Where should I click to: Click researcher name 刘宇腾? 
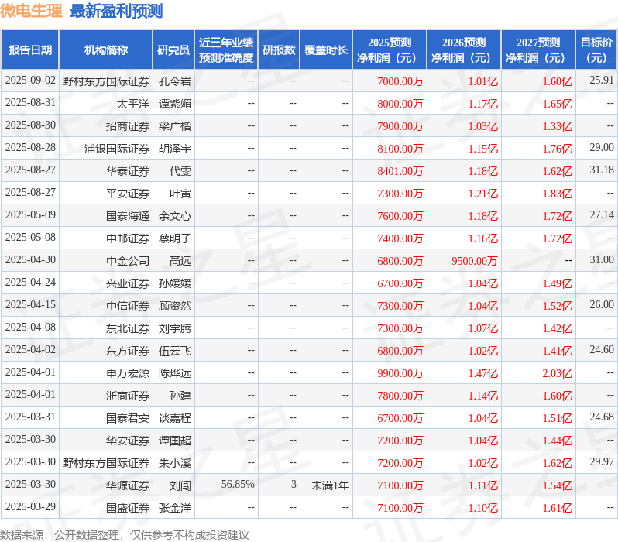coord(175,329)
